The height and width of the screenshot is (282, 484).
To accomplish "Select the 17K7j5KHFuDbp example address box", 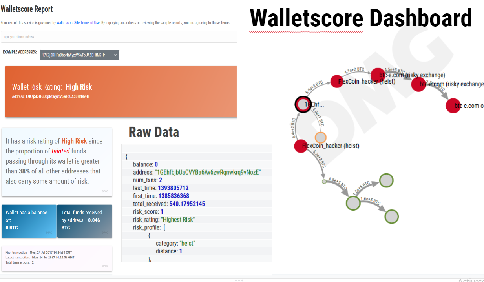I will 75,55.
